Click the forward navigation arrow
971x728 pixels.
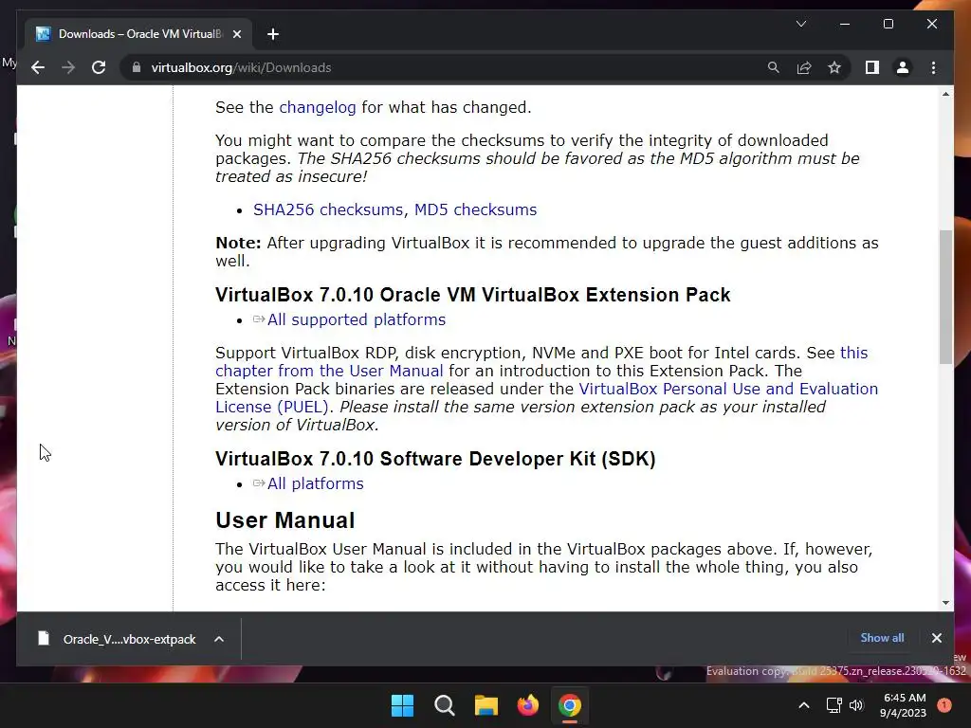click(x=68, y=67)
